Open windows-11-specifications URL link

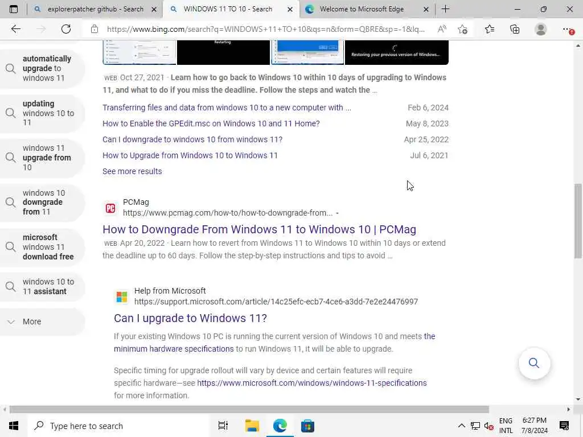[311, 383]
